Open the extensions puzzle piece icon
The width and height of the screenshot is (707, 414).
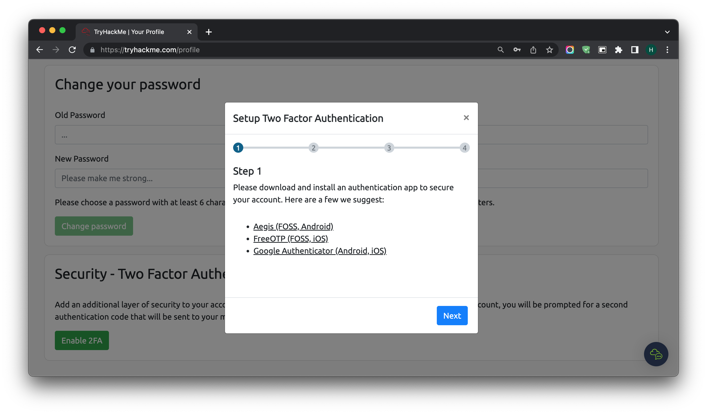(619, 50)
